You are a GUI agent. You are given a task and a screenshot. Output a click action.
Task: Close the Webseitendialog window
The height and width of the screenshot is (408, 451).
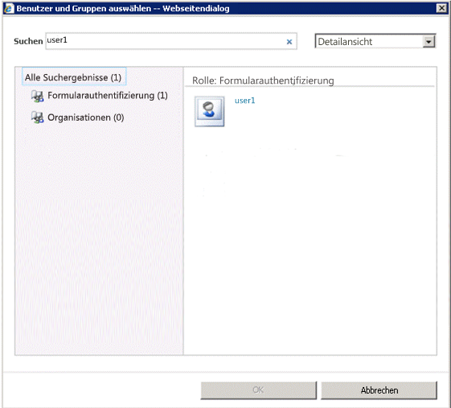pos(441,8)
